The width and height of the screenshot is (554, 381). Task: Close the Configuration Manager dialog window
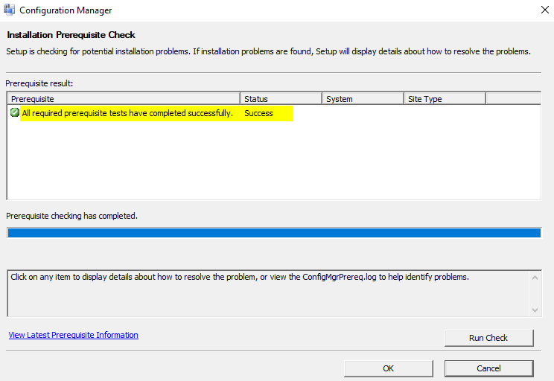coord(542,11)
